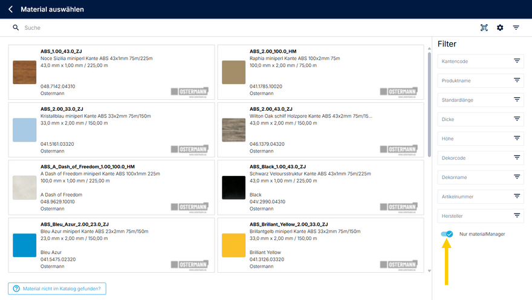Open the Dekorcode filter field
Viewport: 532px width, 300px height.
pyautogui.click(x=481, y=158)
